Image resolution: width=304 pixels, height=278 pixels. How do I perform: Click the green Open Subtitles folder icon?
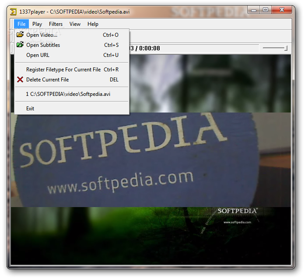click(x=20, y=45)
